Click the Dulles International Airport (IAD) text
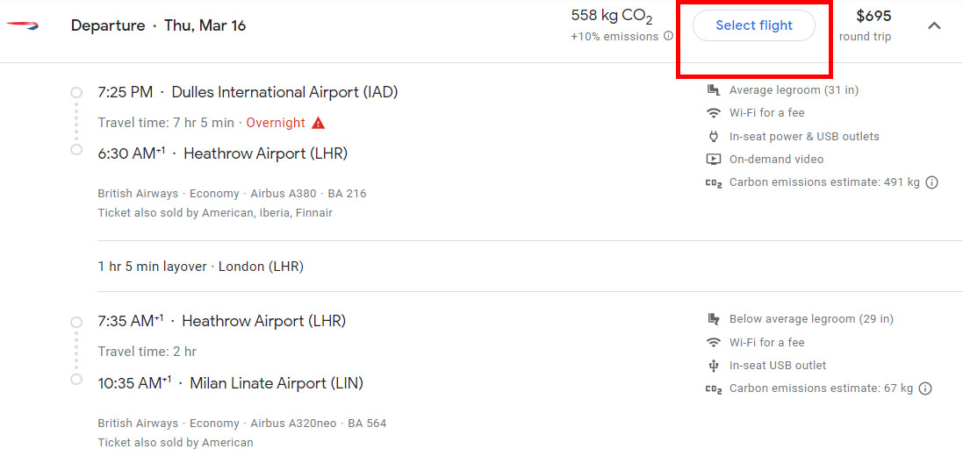 tap(284, 92)
